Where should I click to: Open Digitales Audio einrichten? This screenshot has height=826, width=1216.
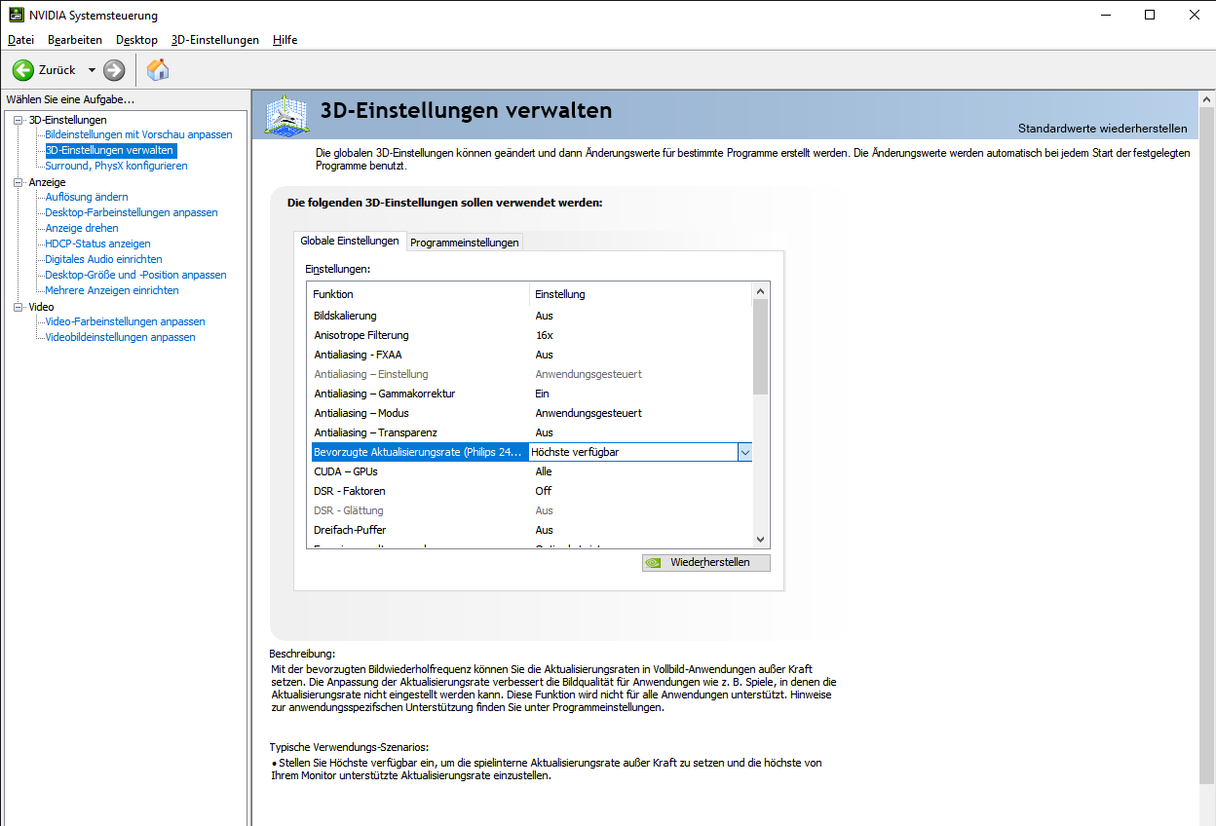pyautogui.click(x=103, y=259)
